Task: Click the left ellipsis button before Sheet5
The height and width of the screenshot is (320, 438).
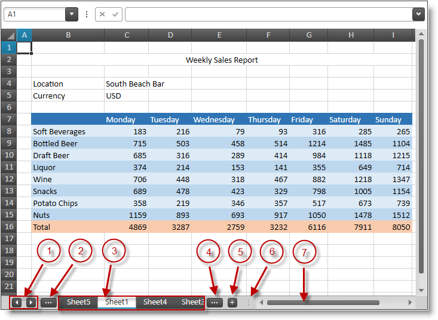Action: (49, 303)
